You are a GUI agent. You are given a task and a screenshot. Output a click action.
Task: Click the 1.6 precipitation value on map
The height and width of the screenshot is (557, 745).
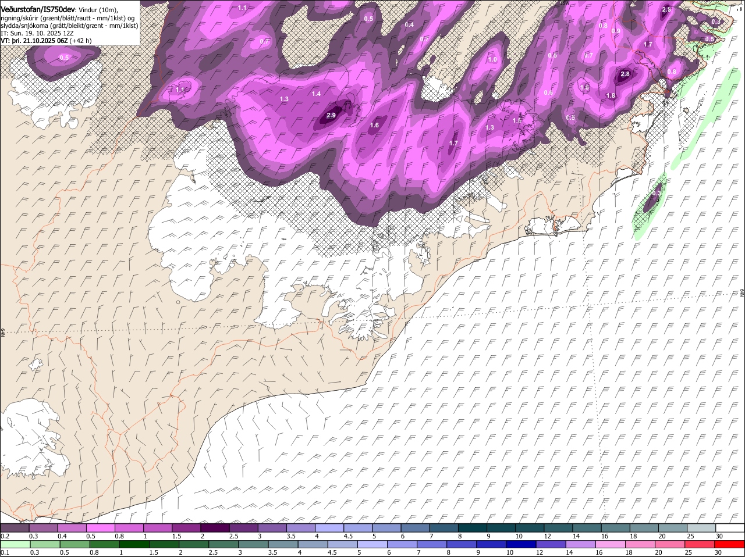point(374,125)
